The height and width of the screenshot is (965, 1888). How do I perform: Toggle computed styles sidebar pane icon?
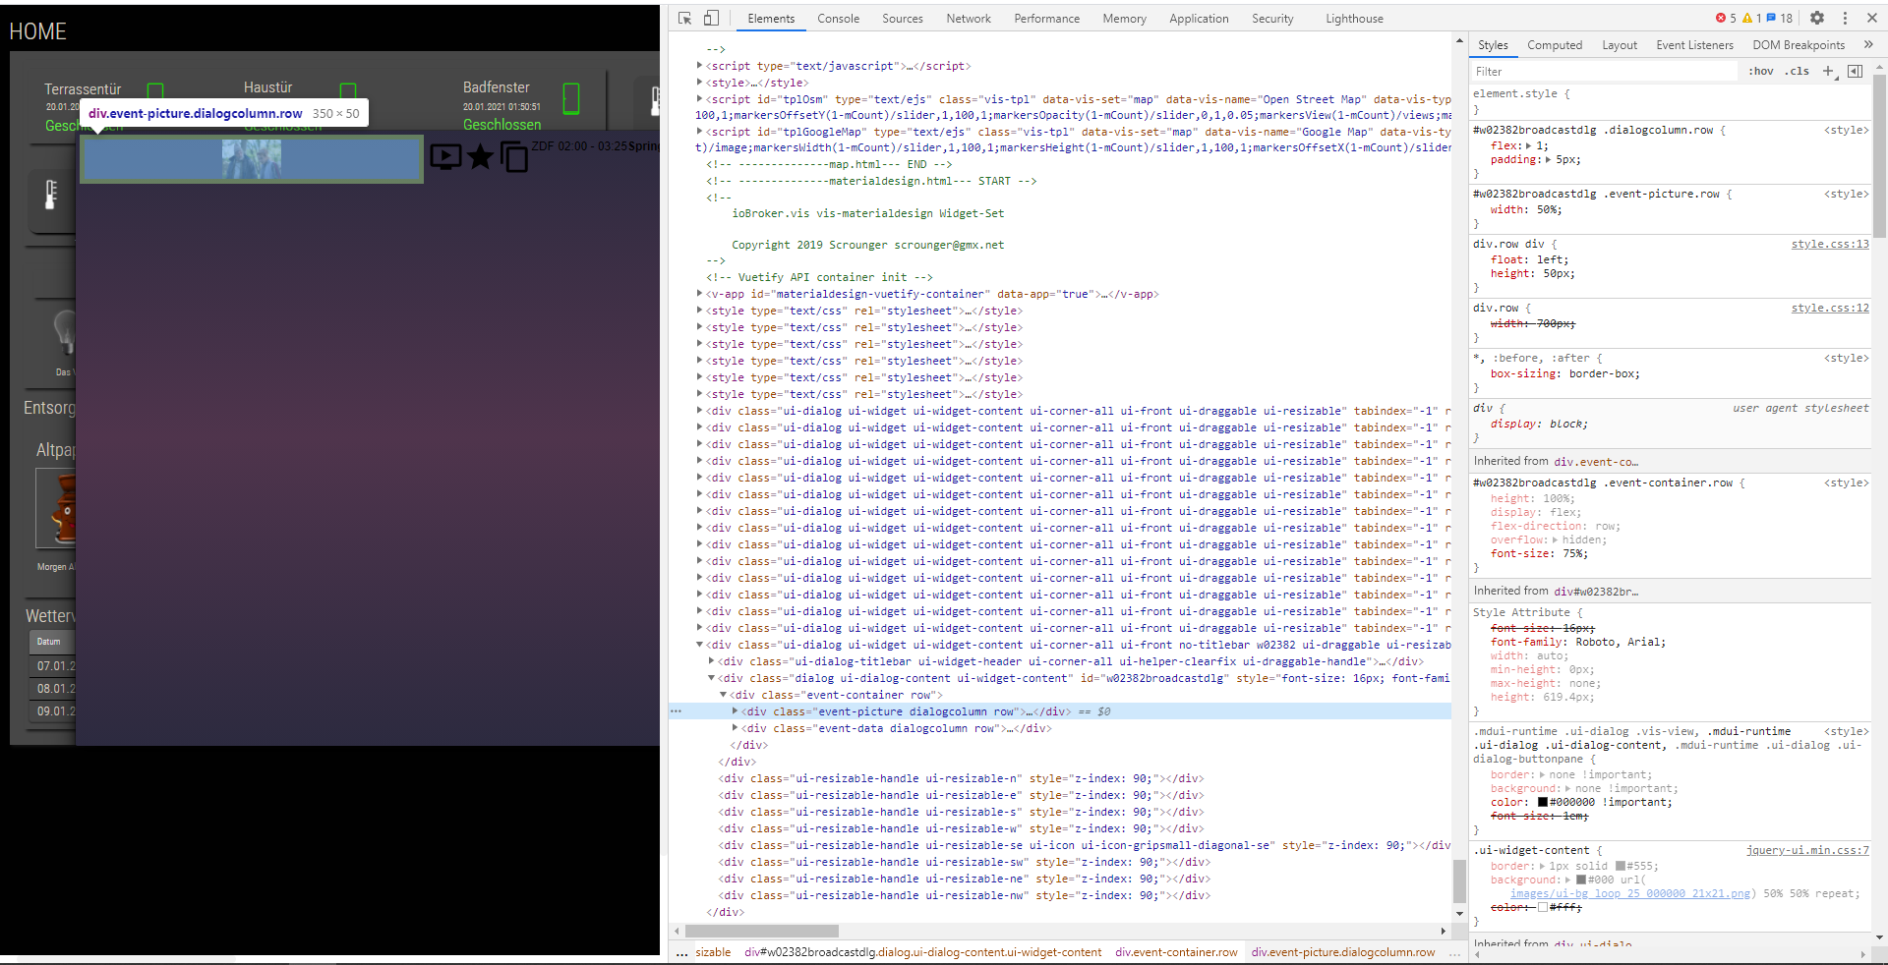point(1855,71)
